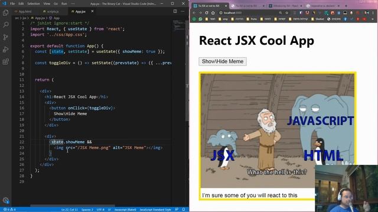Open the Chrome three-dot menu
This screenshot has width=378, height=212.
[373, 13]
